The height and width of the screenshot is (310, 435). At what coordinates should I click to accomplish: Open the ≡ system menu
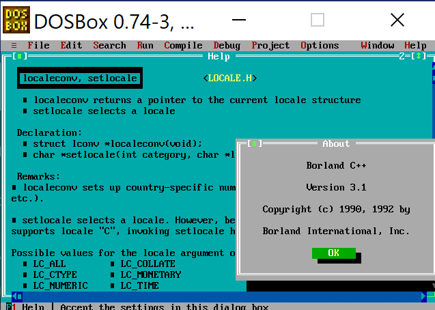click(x=14, y=45)
